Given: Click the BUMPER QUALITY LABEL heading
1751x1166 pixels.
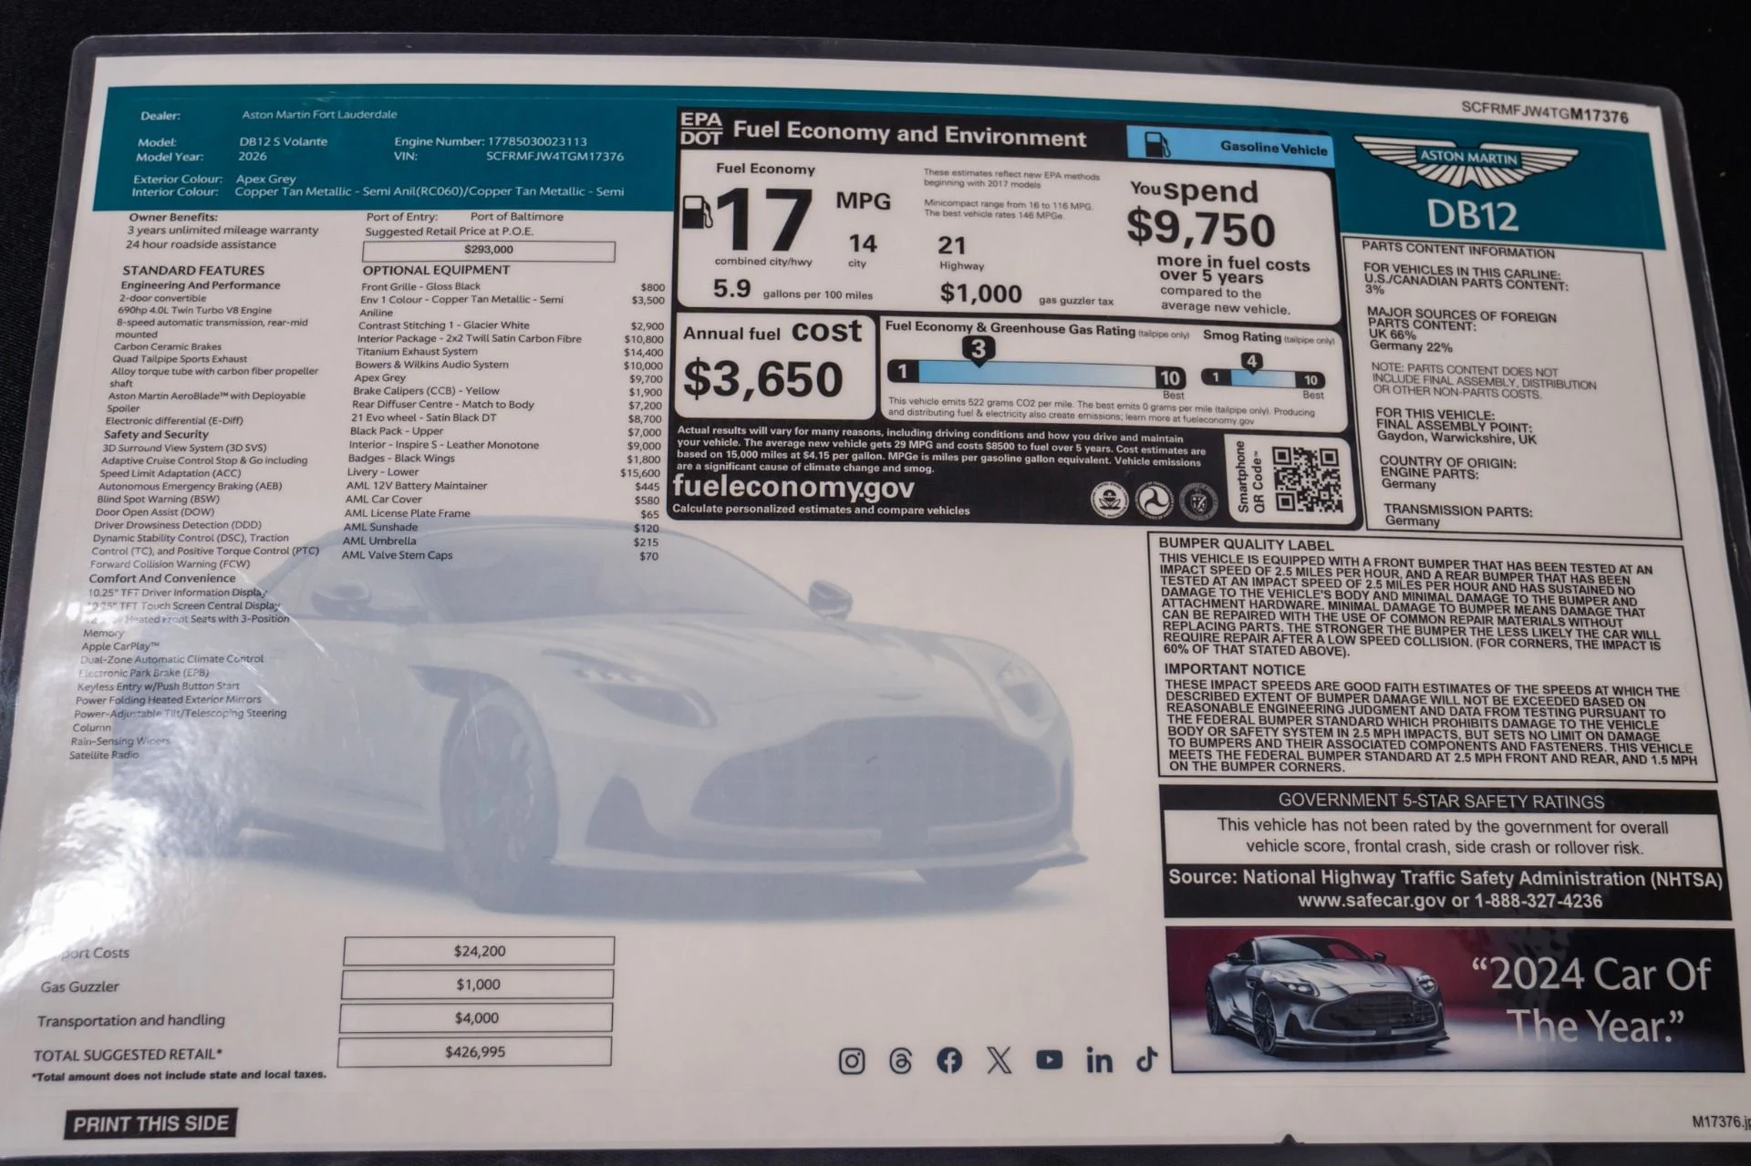Looking at the screenshot, I should [1246, 543].
